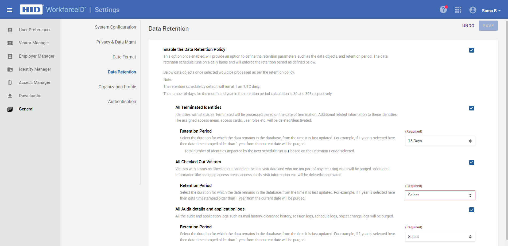Open the apps grid launcher icon
508x246 pixels.
click(458, 10)
